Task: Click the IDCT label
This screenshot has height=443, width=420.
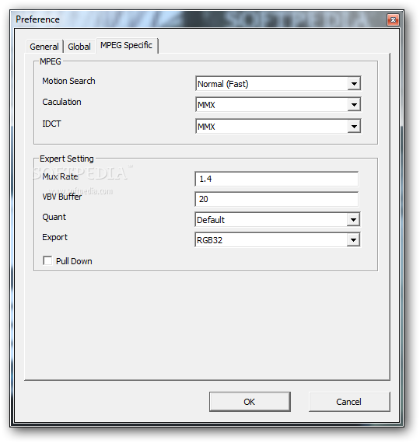Action: tap(51, 124)
